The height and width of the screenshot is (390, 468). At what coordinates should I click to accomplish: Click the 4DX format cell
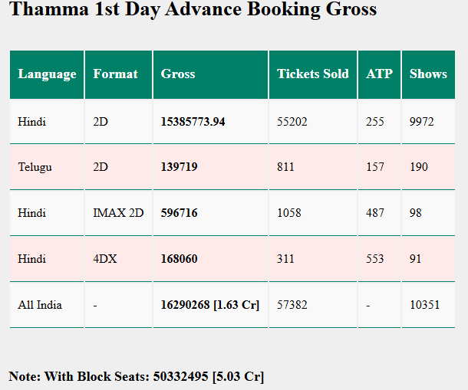105,259
